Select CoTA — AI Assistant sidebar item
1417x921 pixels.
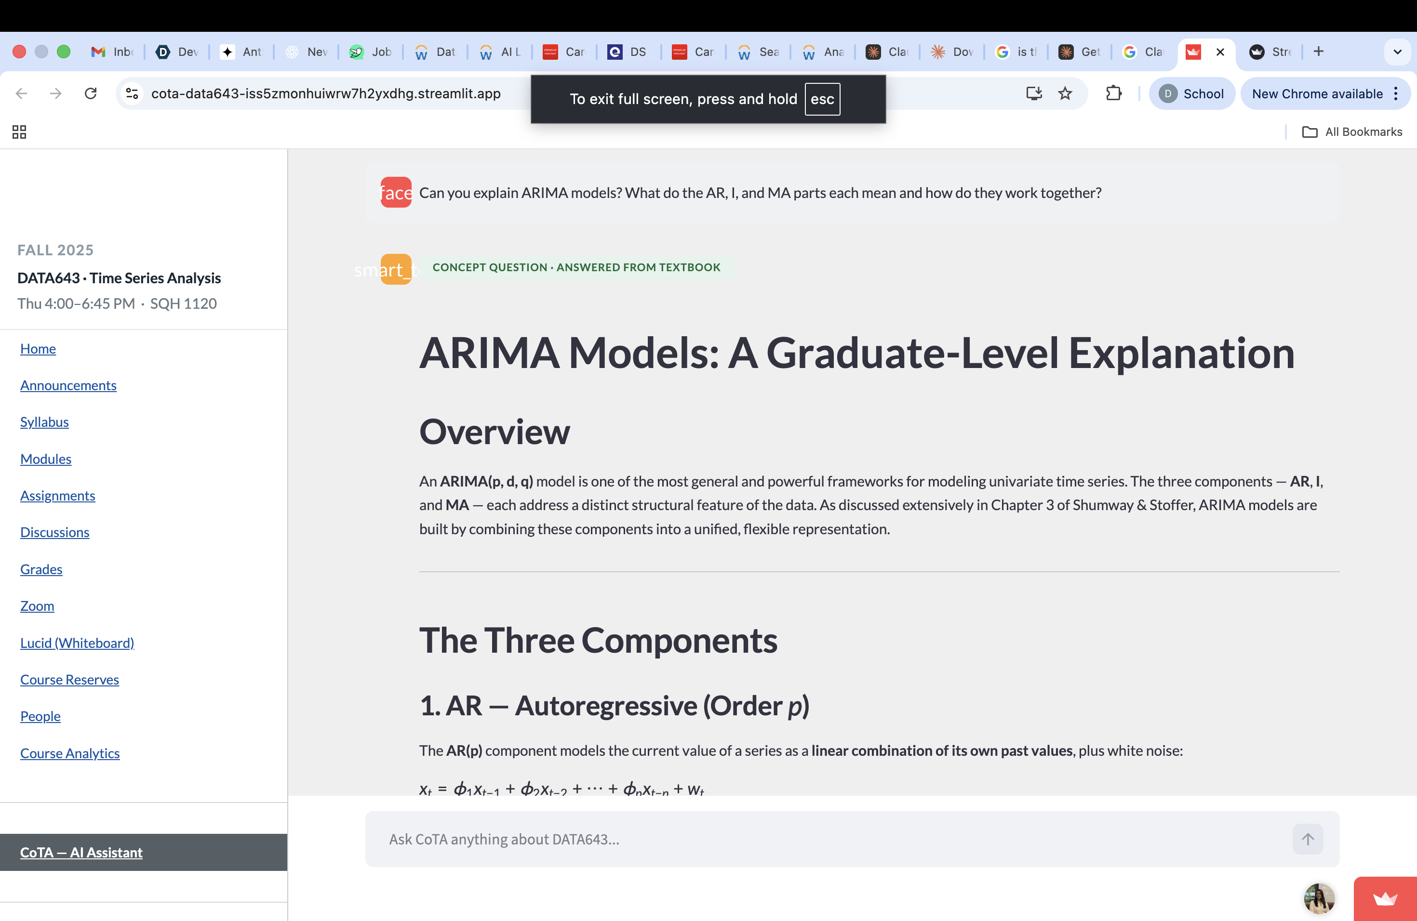coord(81,852)
